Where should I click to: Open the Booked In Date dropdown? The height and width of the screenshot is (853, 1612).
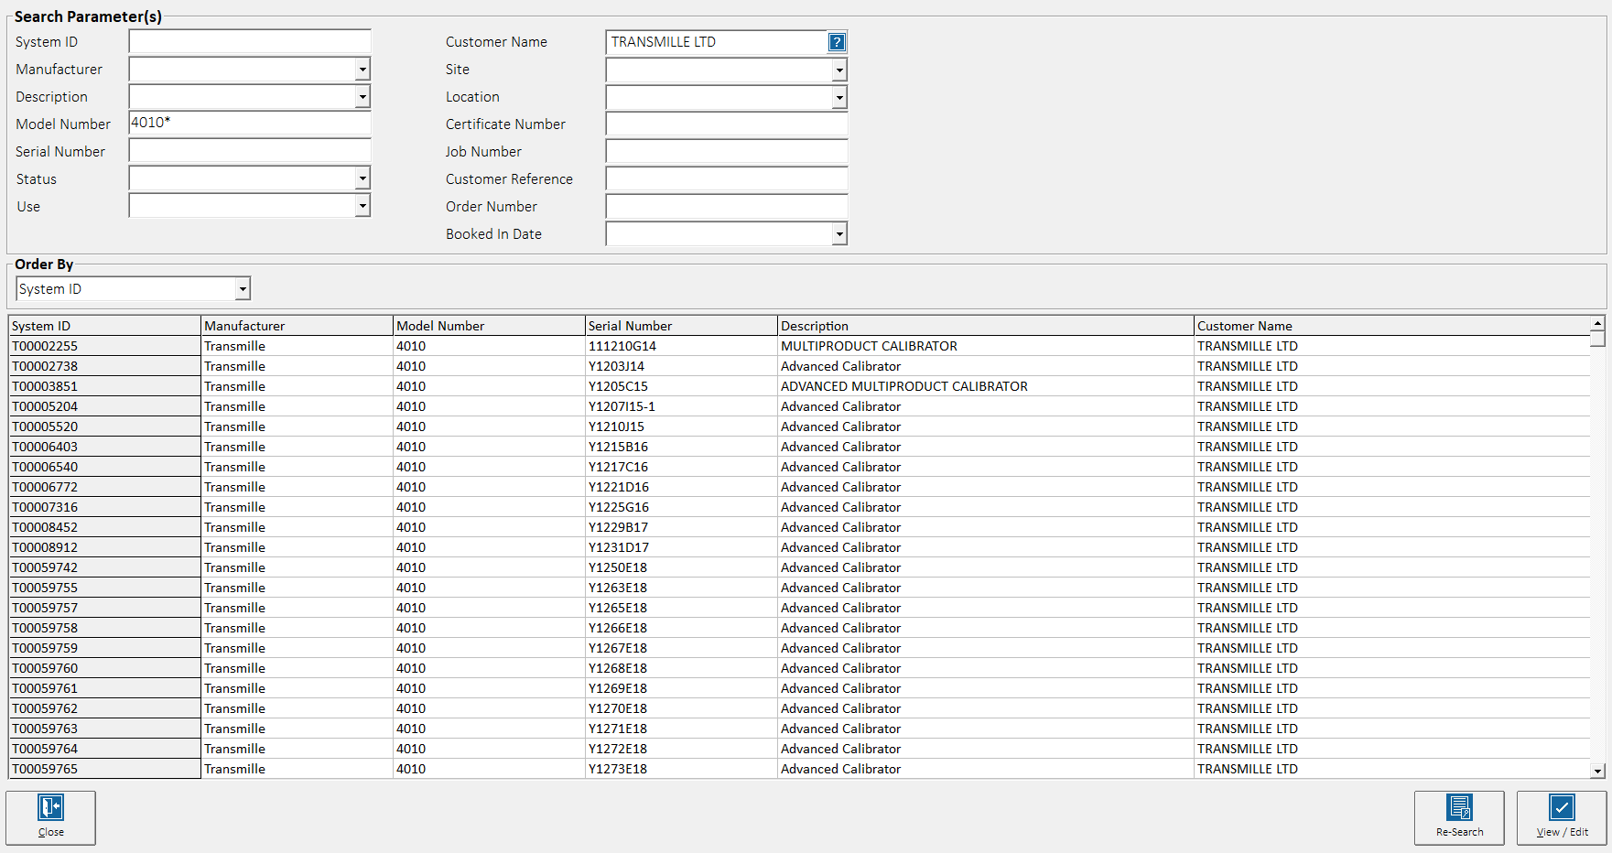[839, 234]
